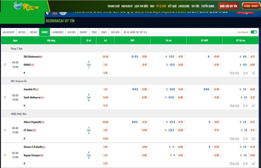Click Albirex Niigata(N) team name
This screenshot has height=168, width=261.
[x=32, y=122]
